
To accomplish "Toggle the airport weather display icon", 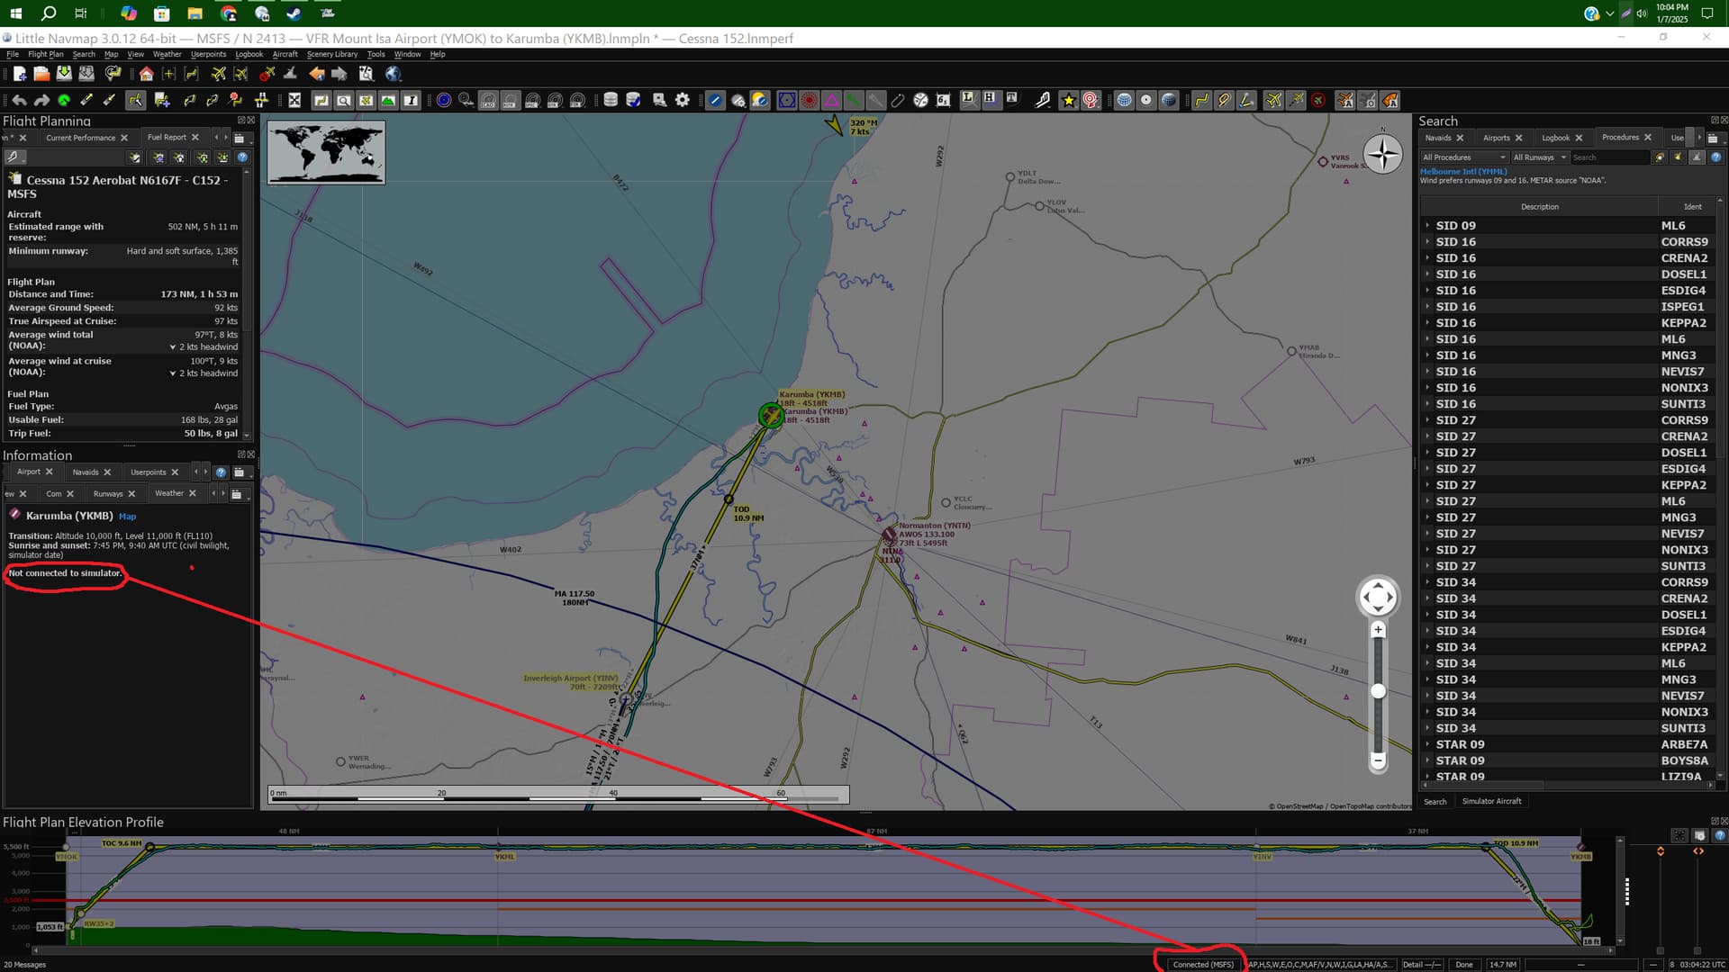I will coord(759,101).
